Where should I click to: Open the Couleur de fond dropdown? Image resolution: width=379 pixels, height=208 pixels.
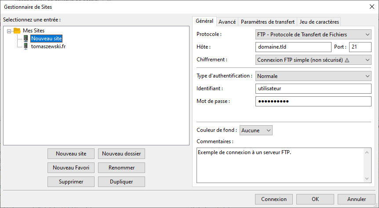(256, 130)
